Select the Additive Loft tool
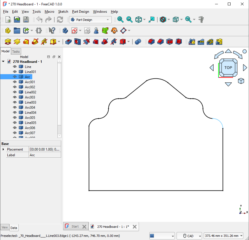 click(26, 42)
